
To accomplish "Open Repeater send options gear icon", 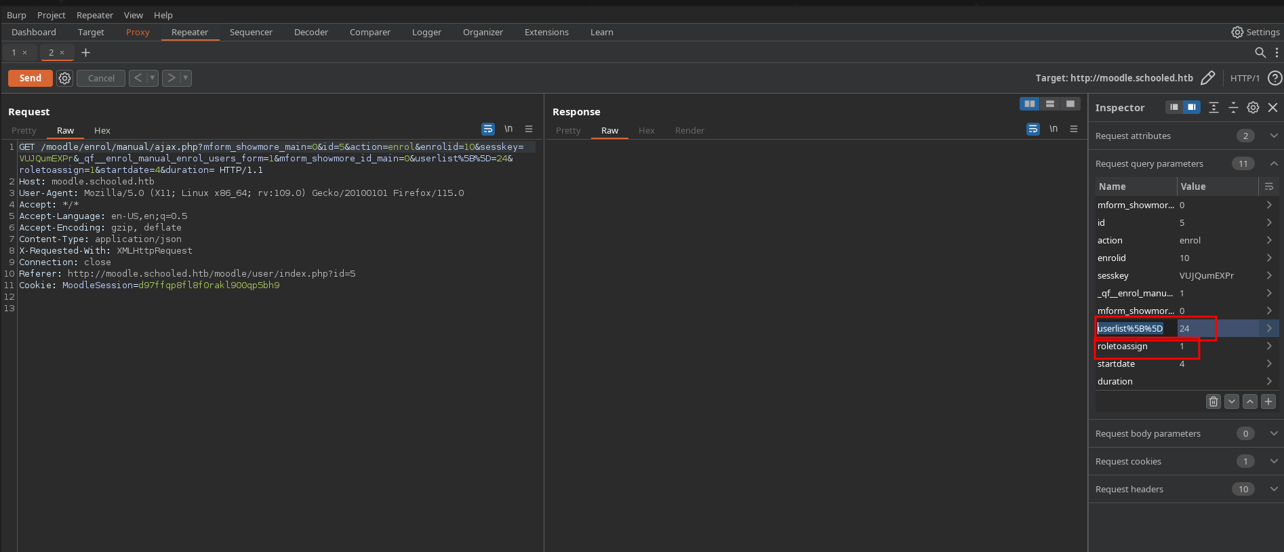I will [64, 78].
